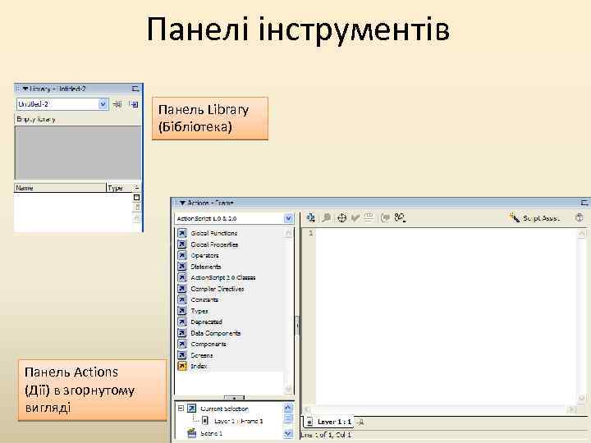Click the Library preview area
The width and height of the screenshot is (591, 443).
[x=78, y=153]
